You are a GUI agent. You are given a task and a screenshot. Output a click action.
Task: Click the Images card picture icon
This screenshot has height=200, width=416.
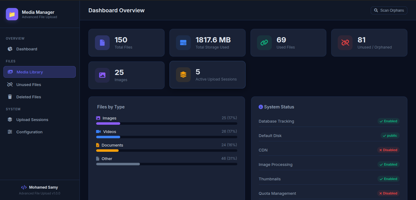102,75
